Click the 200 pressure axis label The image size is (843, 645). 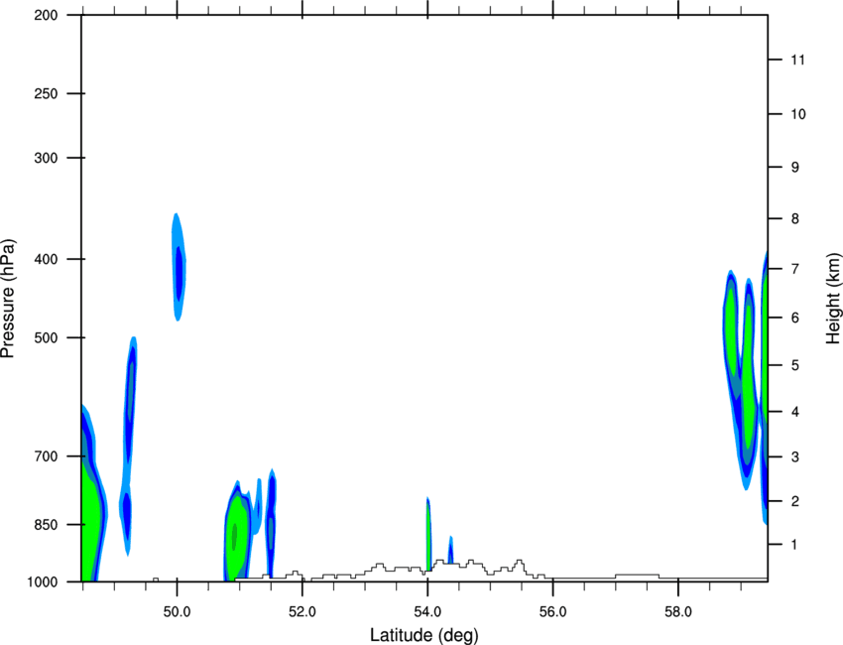46,15
